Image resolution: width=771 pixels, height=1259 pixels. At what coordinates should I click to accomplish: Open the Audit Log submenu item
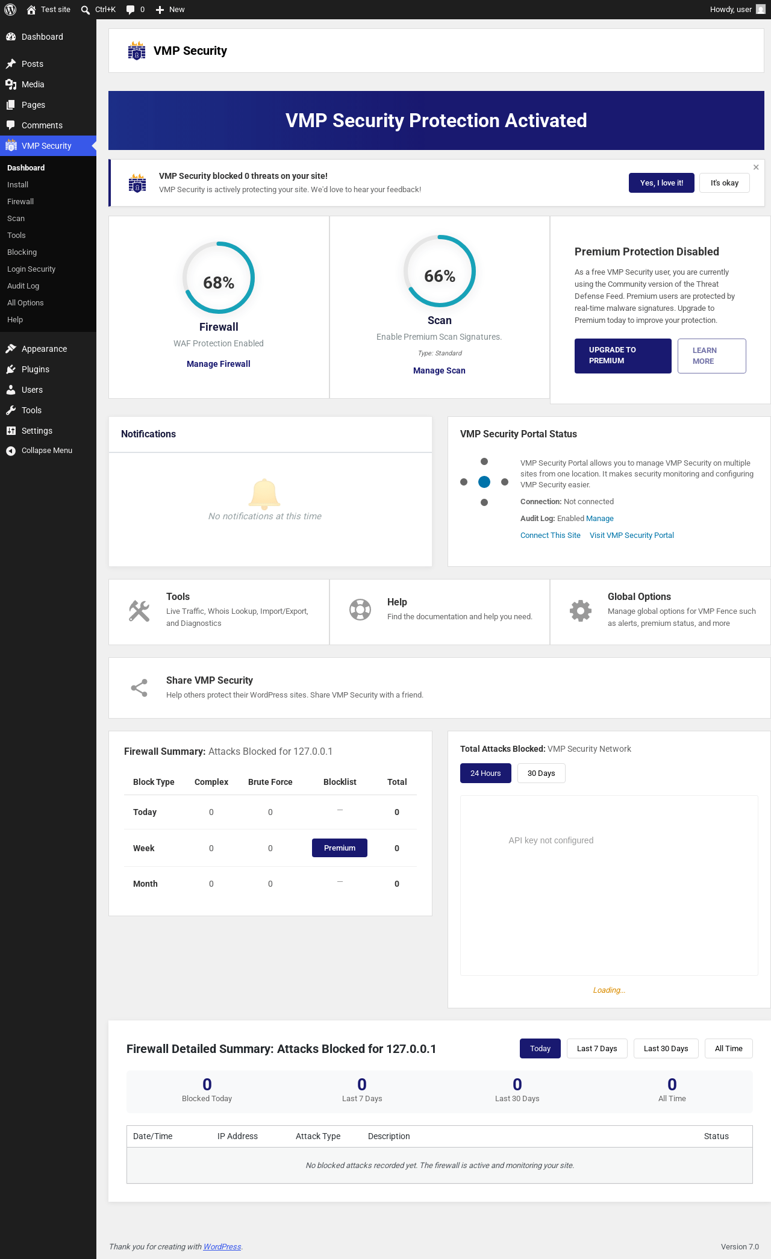(x=23, y=286)
